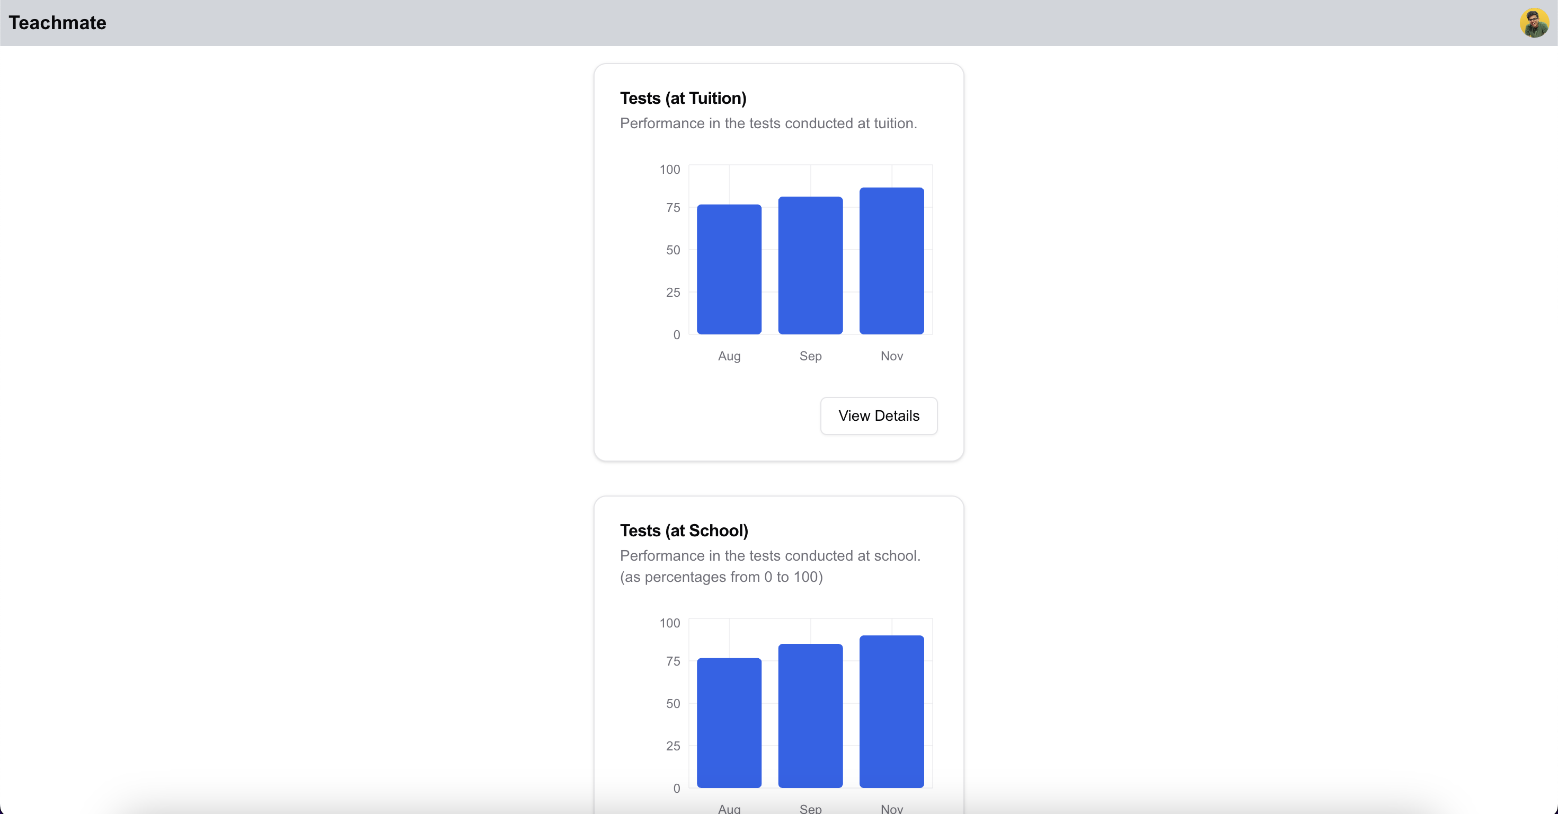Click the Aug label under Tuition chart

[729, 356]
